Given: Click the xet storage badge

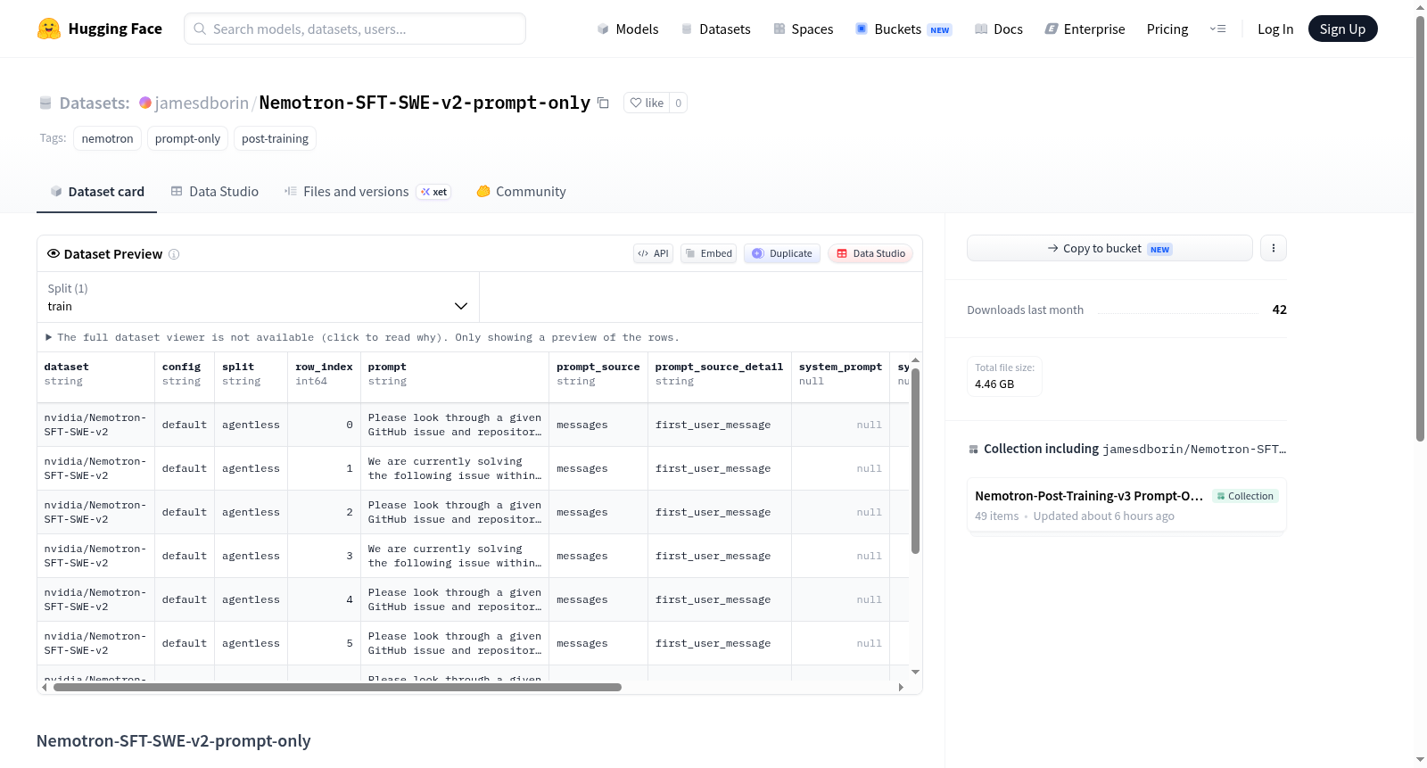Looking at the screenshot, I should pyautogui.click(x=434, y=192).
